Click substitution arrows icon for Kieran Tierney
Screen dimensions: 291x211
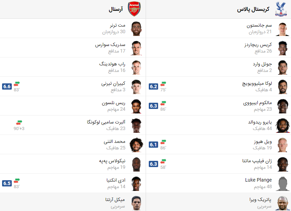coord(17,84)
